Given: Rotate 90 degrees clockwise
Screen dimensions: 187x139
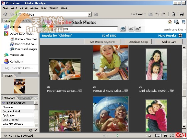Looking at the screenshot, I should coord(163,14).
